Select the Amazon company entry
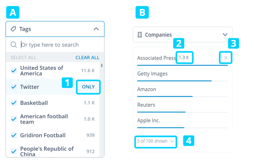Image resolution: width=266 pixels, height=165 pixels. pos(182,91)
